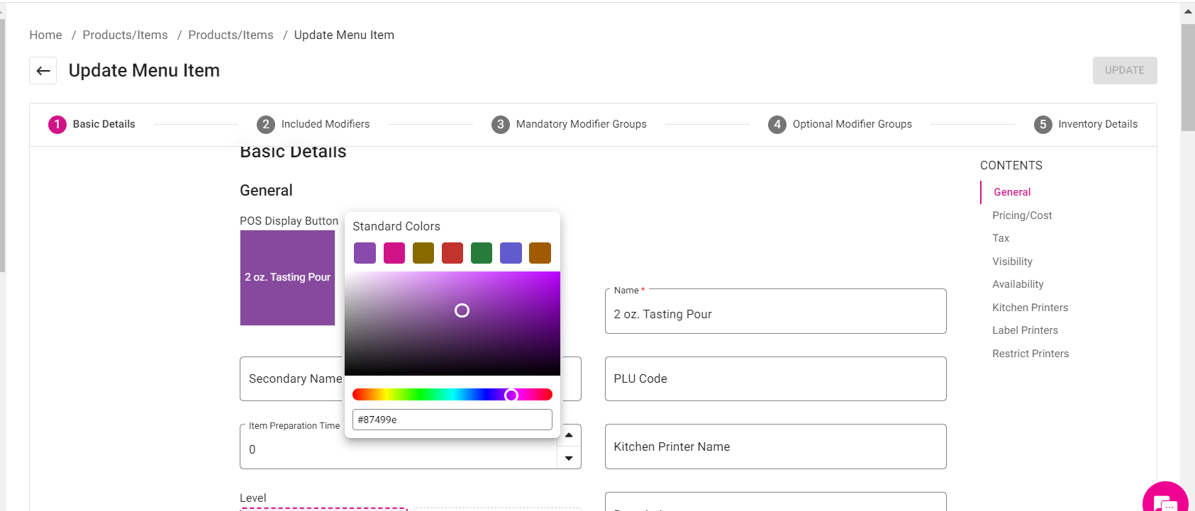Click the step 2 circle icon
This screenshot has width=1195, height=511.
tap(266, 125)
